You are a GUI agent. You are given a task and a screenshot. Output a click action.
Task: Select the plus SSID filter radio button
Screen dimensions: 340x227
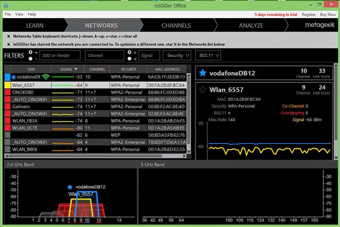click(30, 52)
